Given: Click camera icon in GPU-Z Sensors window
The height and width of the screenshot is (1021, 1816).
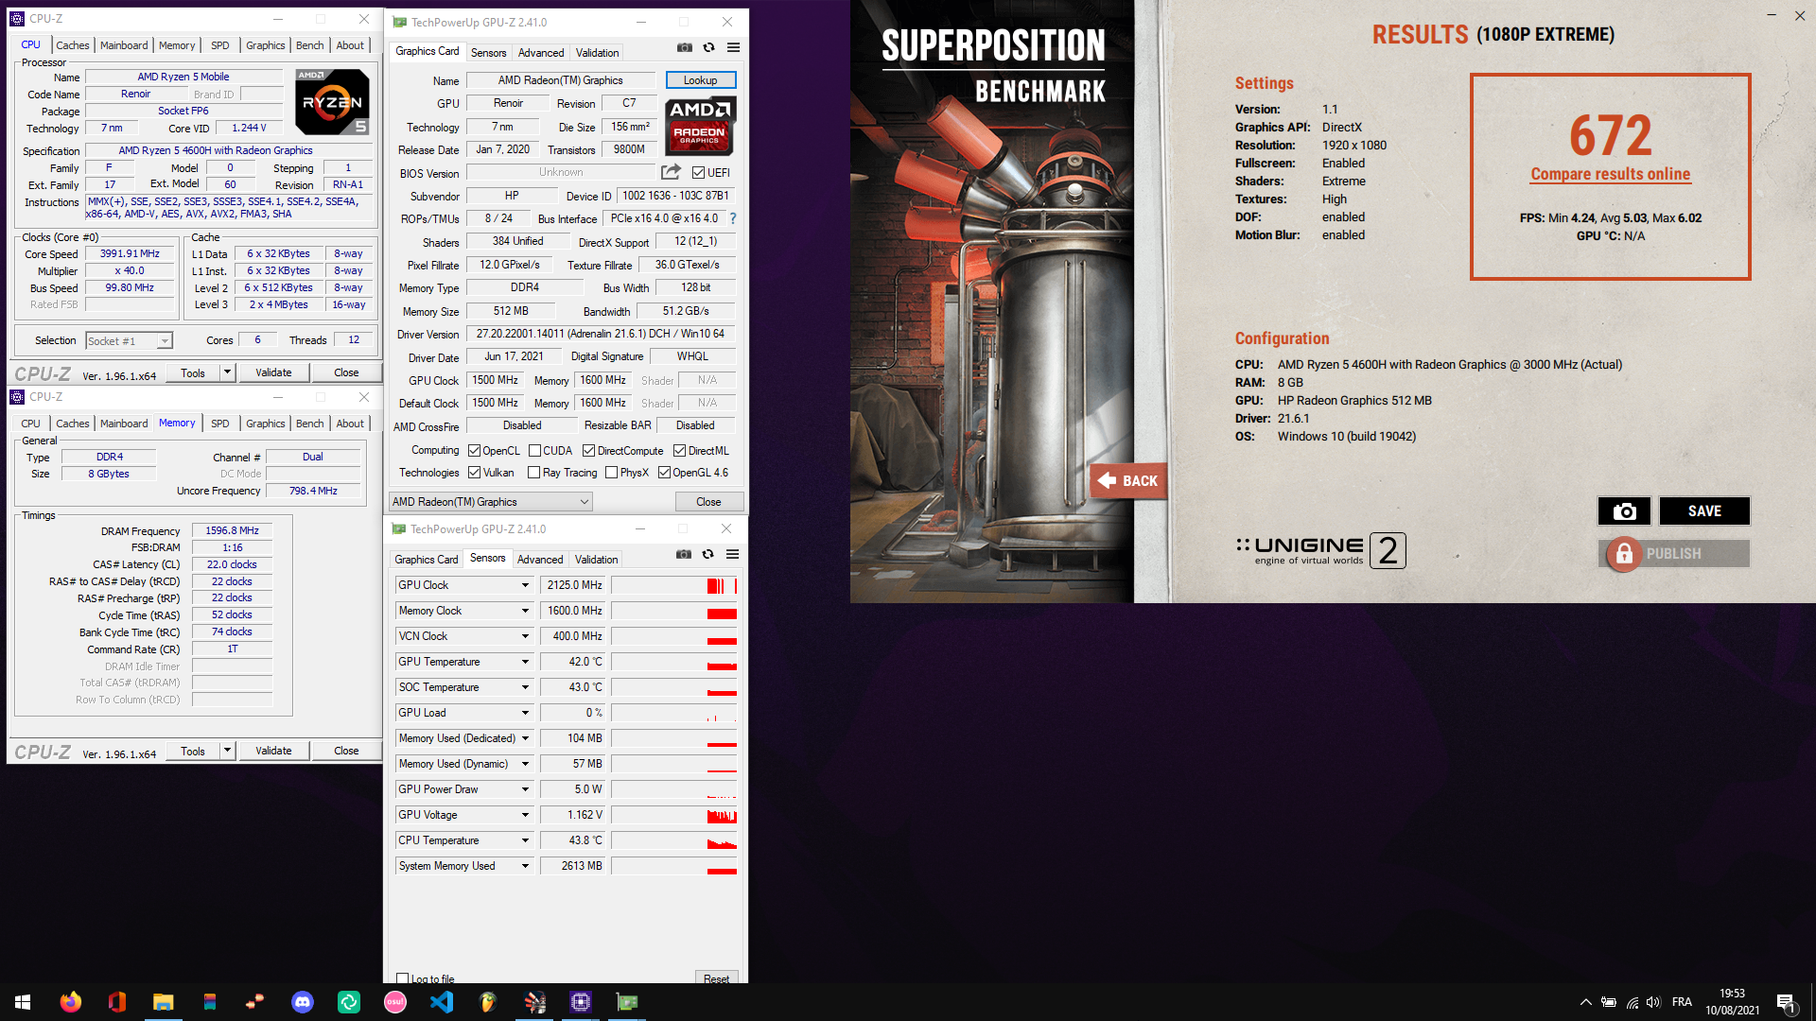Looking at the screenshot, I should pos(683,554).
